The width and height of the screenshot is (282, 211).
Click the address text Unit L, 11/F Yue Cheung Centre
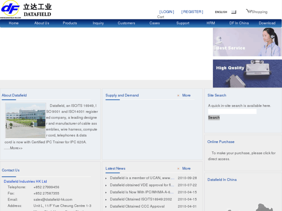62,206
